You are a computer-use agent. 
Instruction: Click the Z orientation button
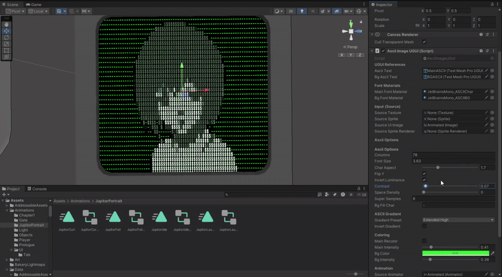click(360, 55)
